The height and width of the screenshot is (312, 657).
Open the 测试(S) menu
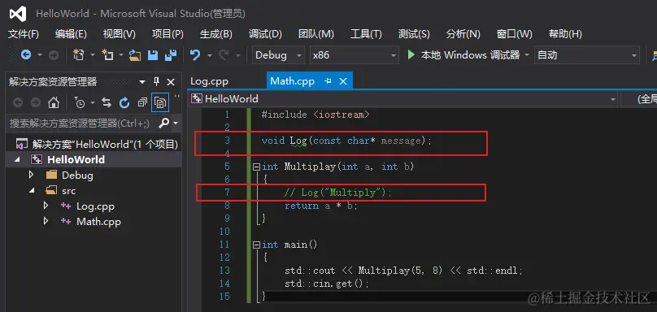414,34
